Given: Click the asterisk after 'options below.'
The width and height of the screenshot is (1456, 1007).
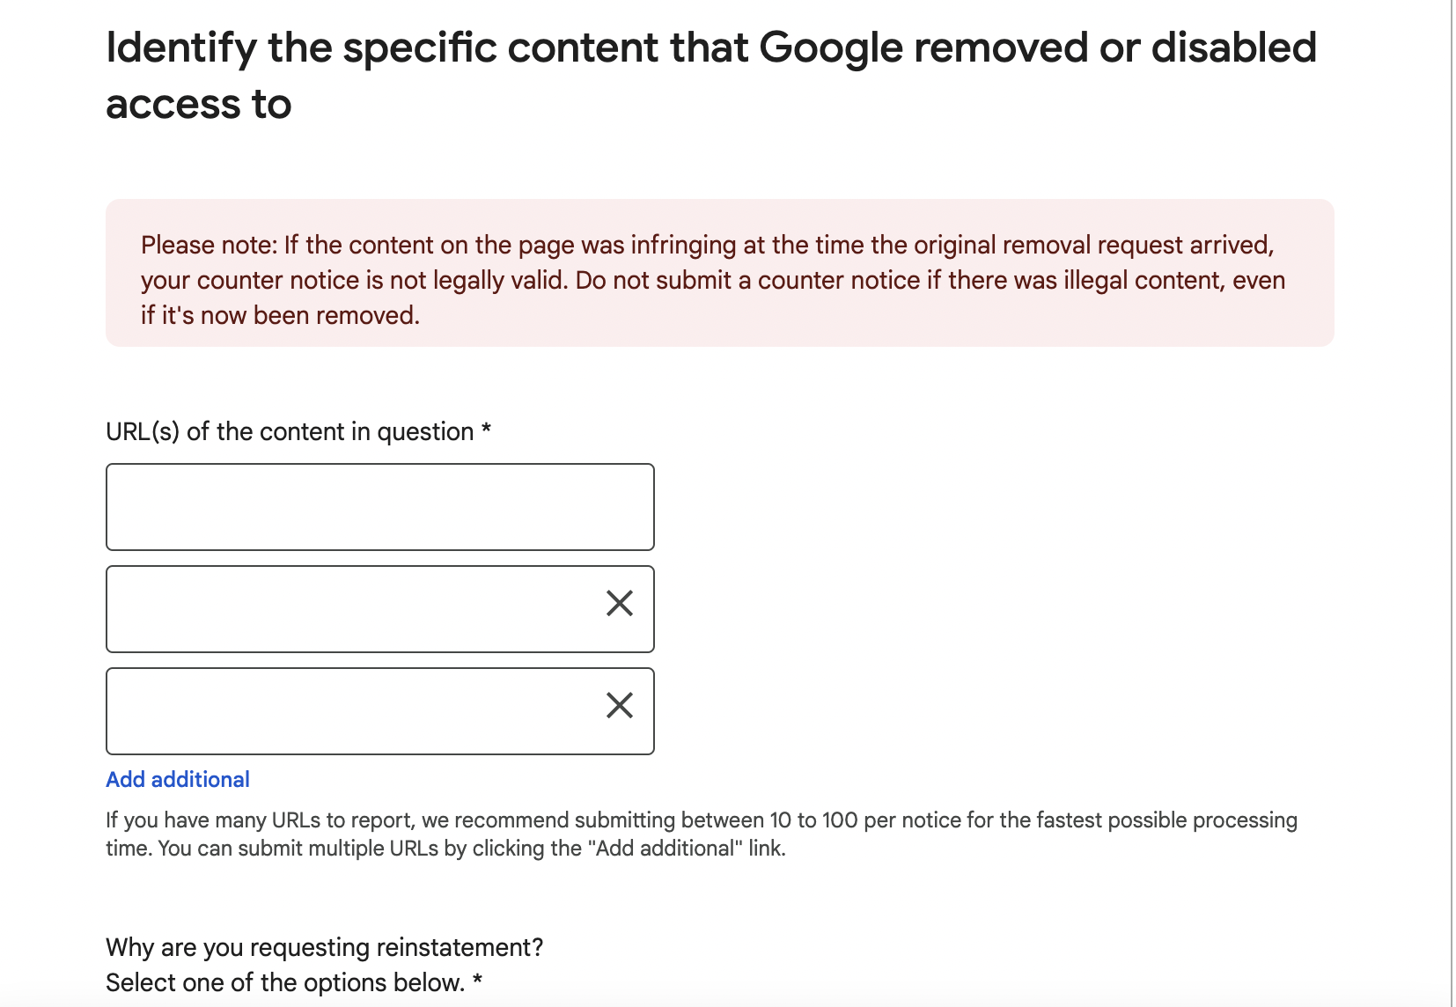Looking at the screenshot, I should 477,980.
